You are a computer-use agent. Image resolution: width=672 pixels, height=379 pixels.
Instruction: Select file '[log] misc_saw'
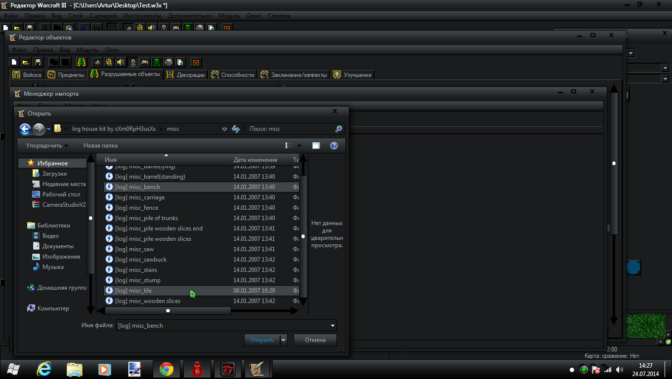201,249
